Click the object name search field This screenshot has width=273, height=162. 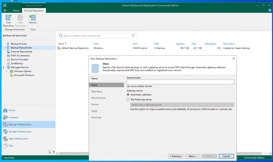(x=97, y=36)
